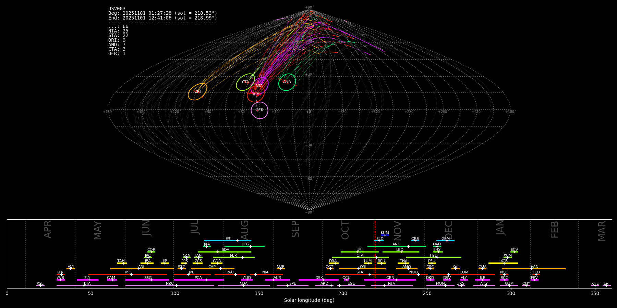Select the NOV month label in timeline
617x308 pixels.
pyautogui.click(x=398, y=230)
